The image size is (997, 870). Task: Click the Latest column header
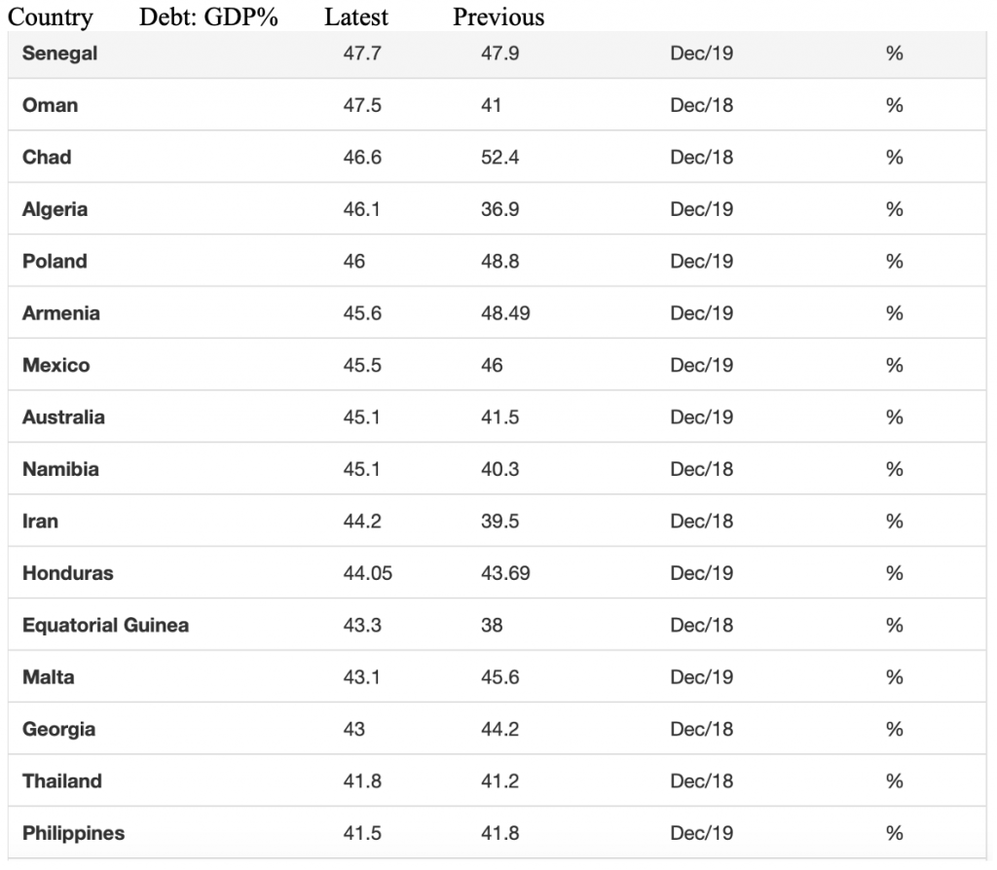pyautogui.click(x=356, y=18)
